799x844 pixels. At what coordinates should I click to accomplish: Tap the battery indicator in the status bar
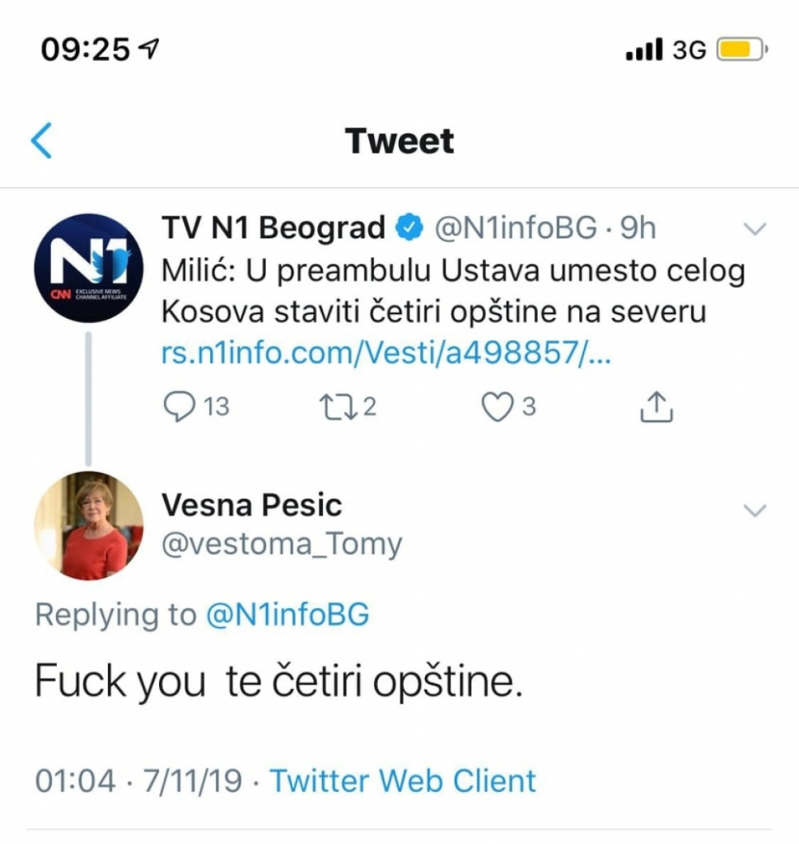coord(741,49)
